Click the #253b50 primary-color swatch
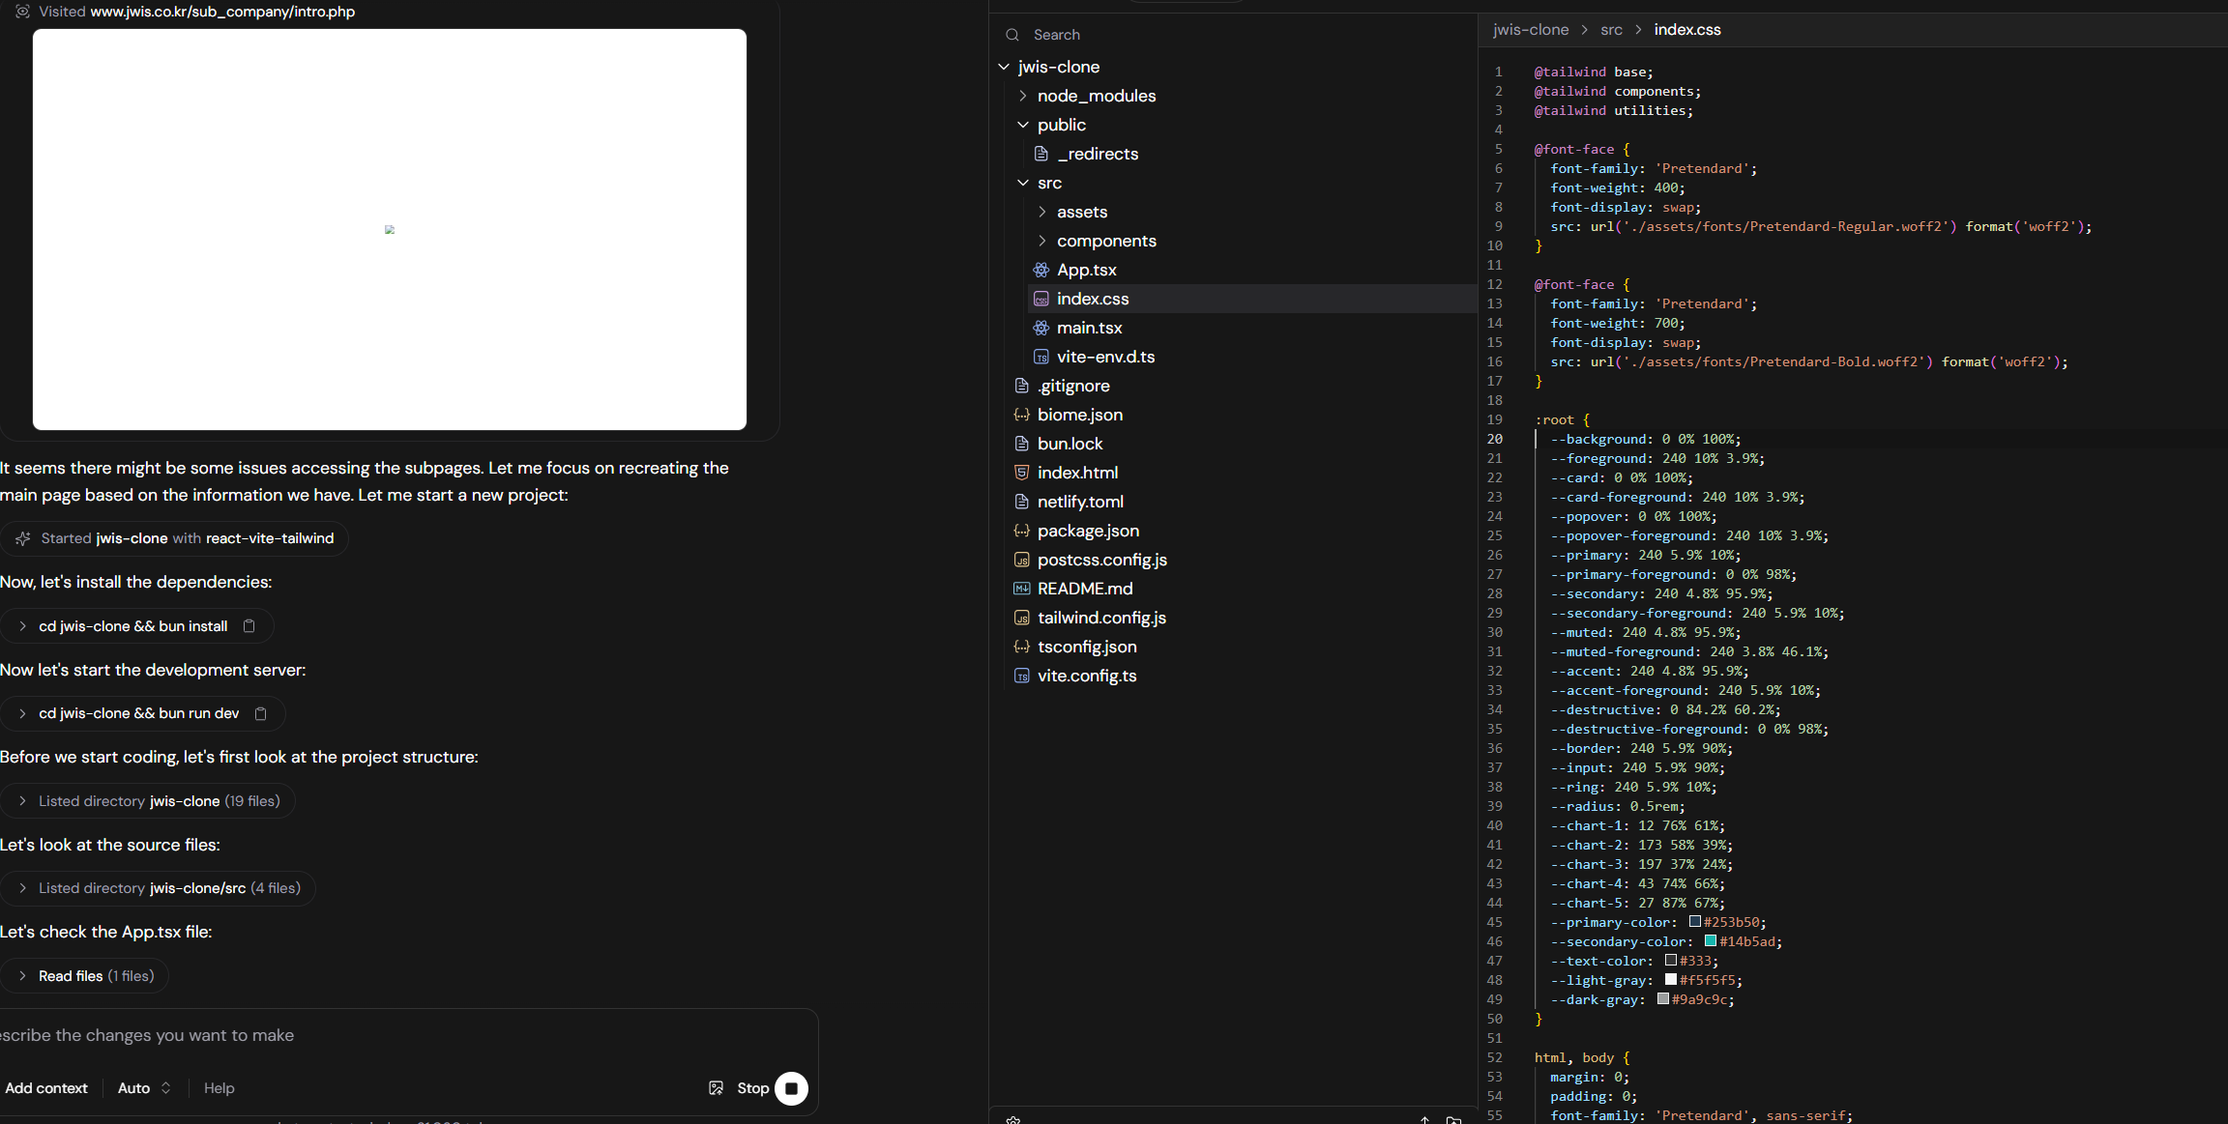The height and width of the screenshot is (1124, 2228). 1695,921
